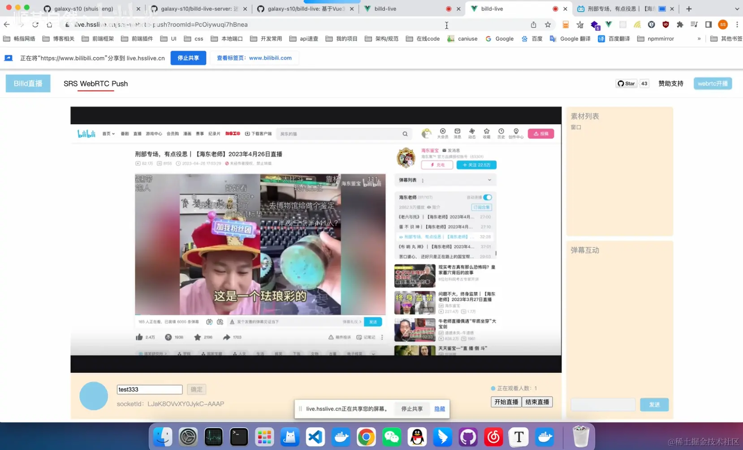Open NetEase Music from the dock
The image size is (743, 450).
[493, 437]
